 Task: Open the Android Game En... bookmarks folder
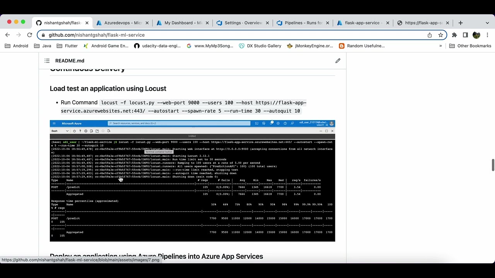point(105,46)
